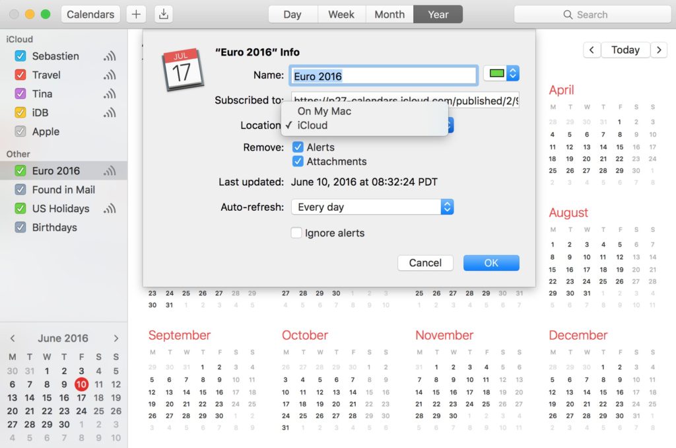Viewport: 676px width, 448px height.
Task: Click the November month heading
Action: [x=444, y=336]
